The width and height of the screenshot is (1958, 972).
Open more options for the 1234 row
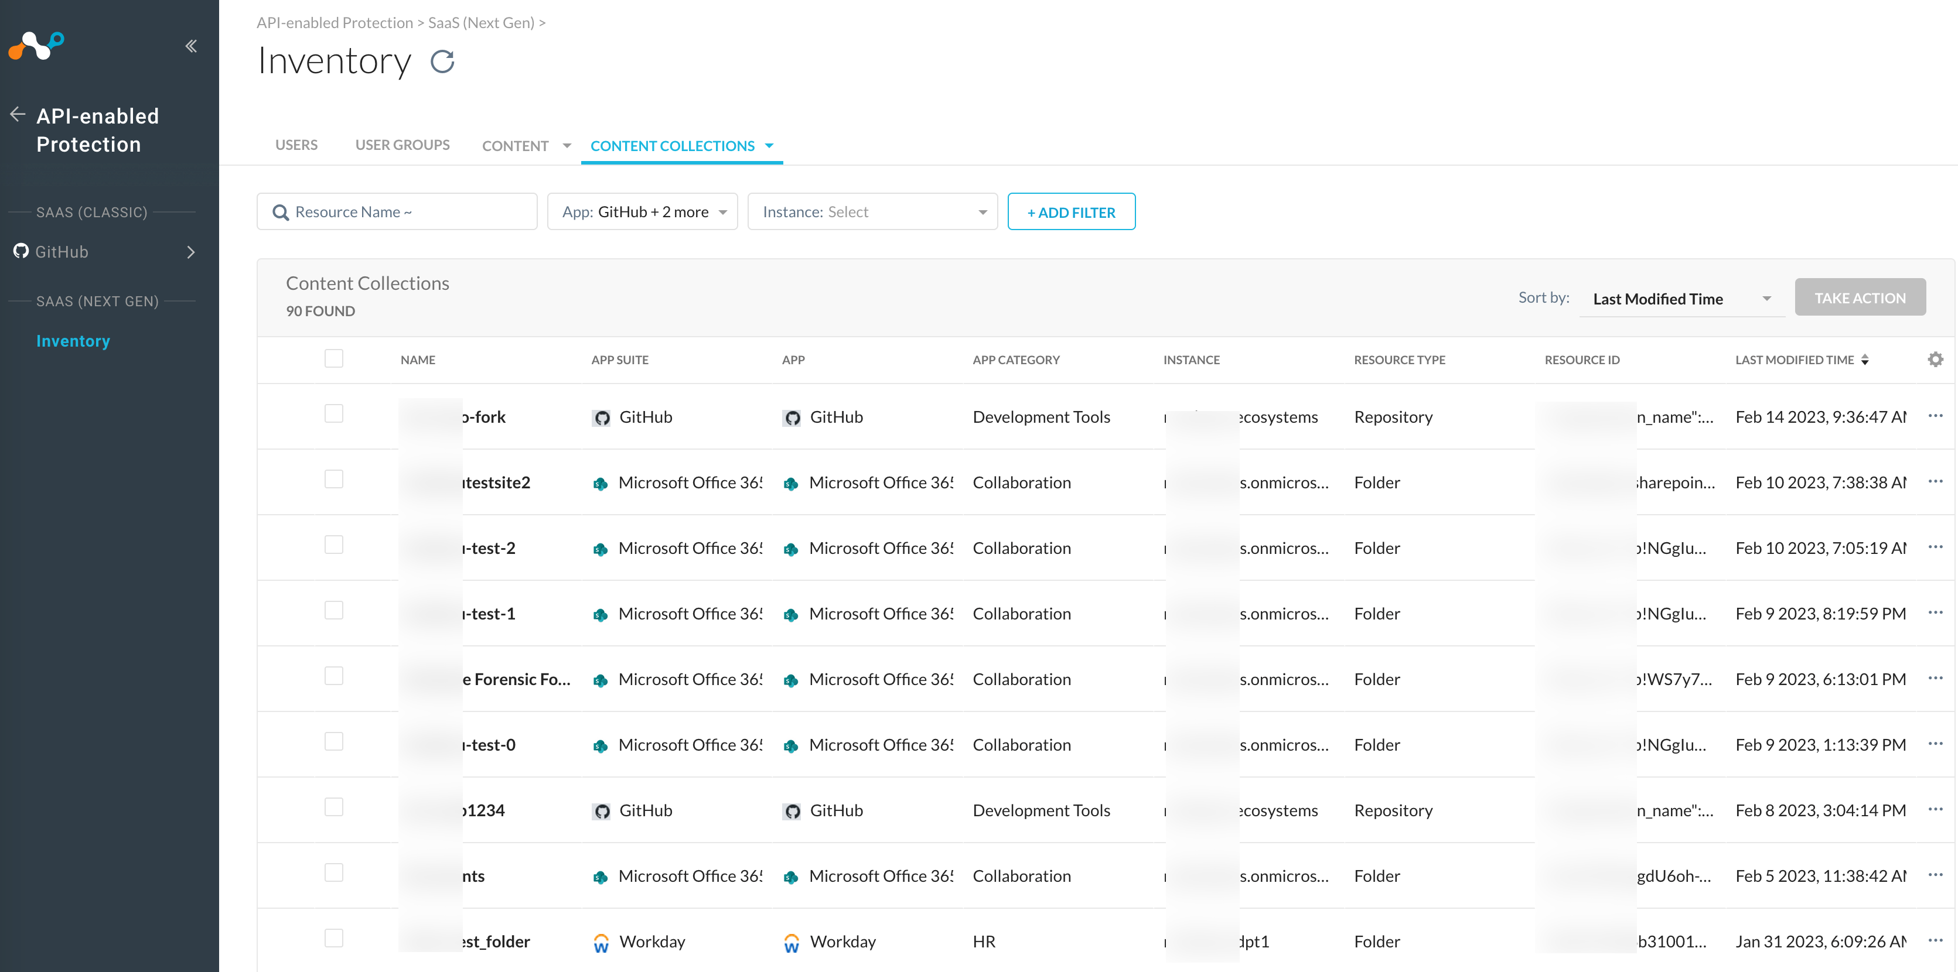click(1935, 809)
